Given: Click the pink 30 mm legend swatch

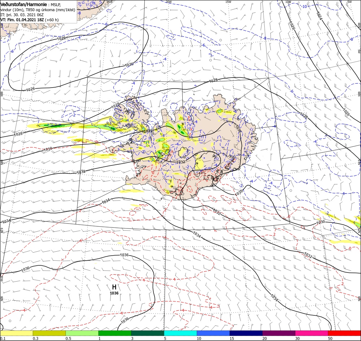Looking at the screenshot, I should click(x=312, y=333).
